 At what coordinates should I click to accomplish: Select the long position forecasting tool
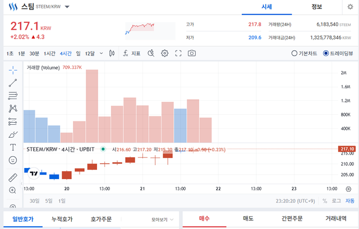pyautogui.click(x=13, y=121)
